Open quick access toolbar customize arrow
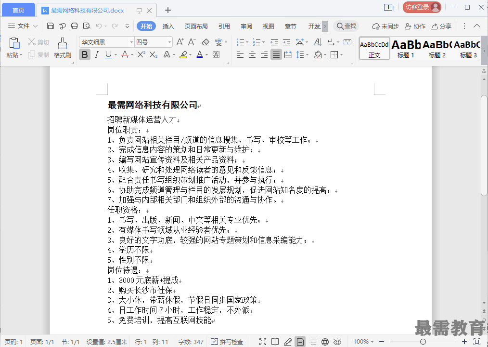This screenshot has height=347, width=488. tap(127, 26)
